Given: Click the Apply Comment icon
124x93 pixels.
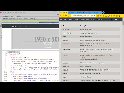Looking at the screenshot, I should (x=1, y=35).
